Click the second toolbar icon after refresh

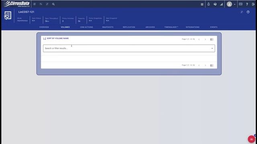[x=41, y=4]
